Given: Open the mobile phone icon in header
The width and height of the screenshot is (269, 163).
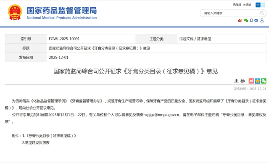Looking at the screenshot, I should [251, 21].
